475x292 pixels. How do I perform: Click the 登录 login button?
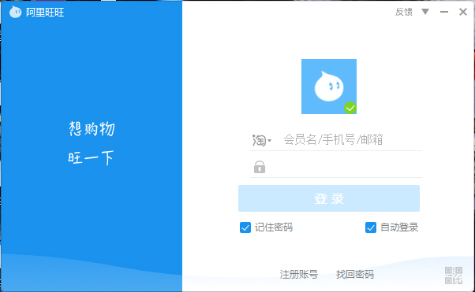click(329, 198)
